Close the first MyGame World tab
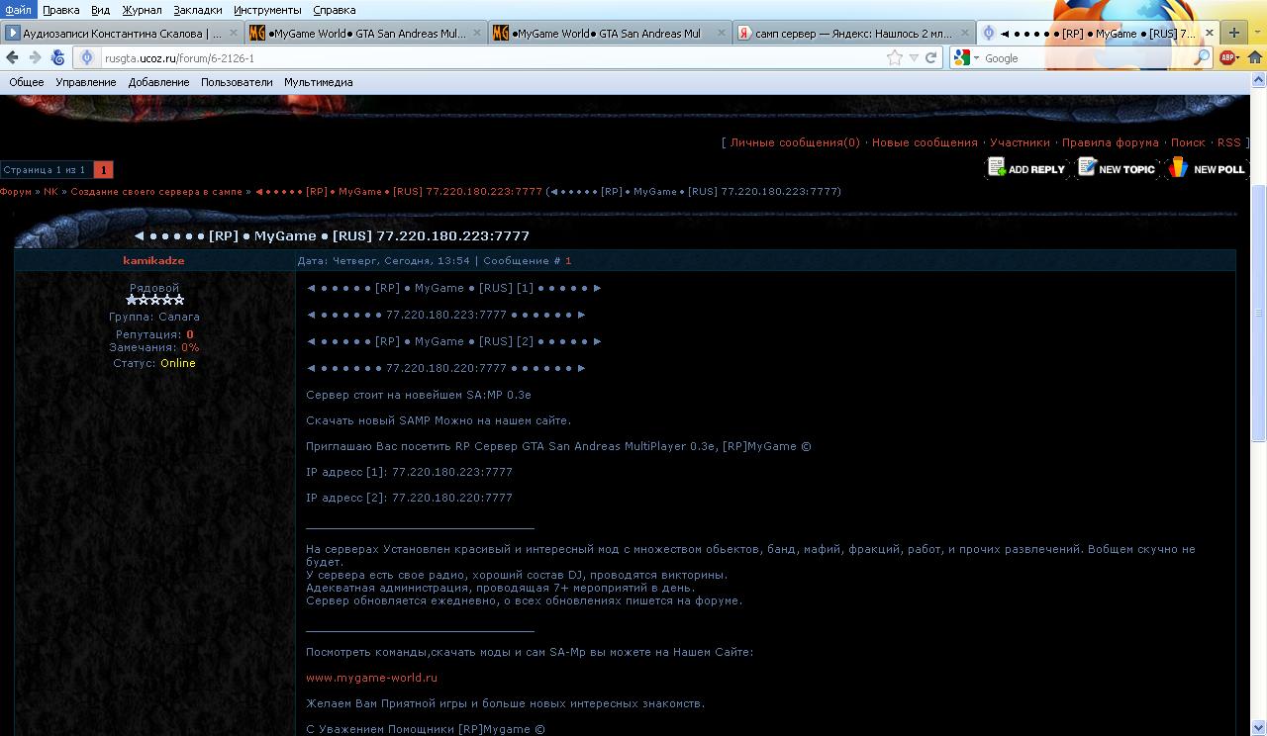The height and width of the screenshot is (736, 1267). point(476,33)
